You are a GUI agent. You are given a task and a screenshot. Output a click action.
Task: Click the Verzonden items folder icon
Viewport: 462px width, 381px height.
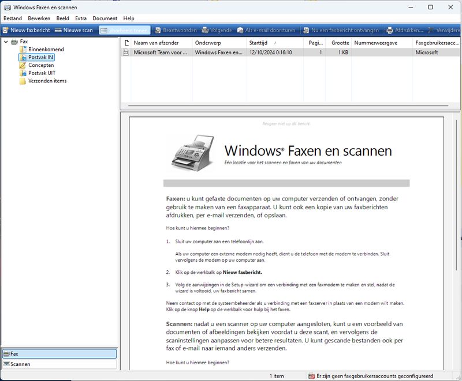pyautogui.click(x=23, y=81)
